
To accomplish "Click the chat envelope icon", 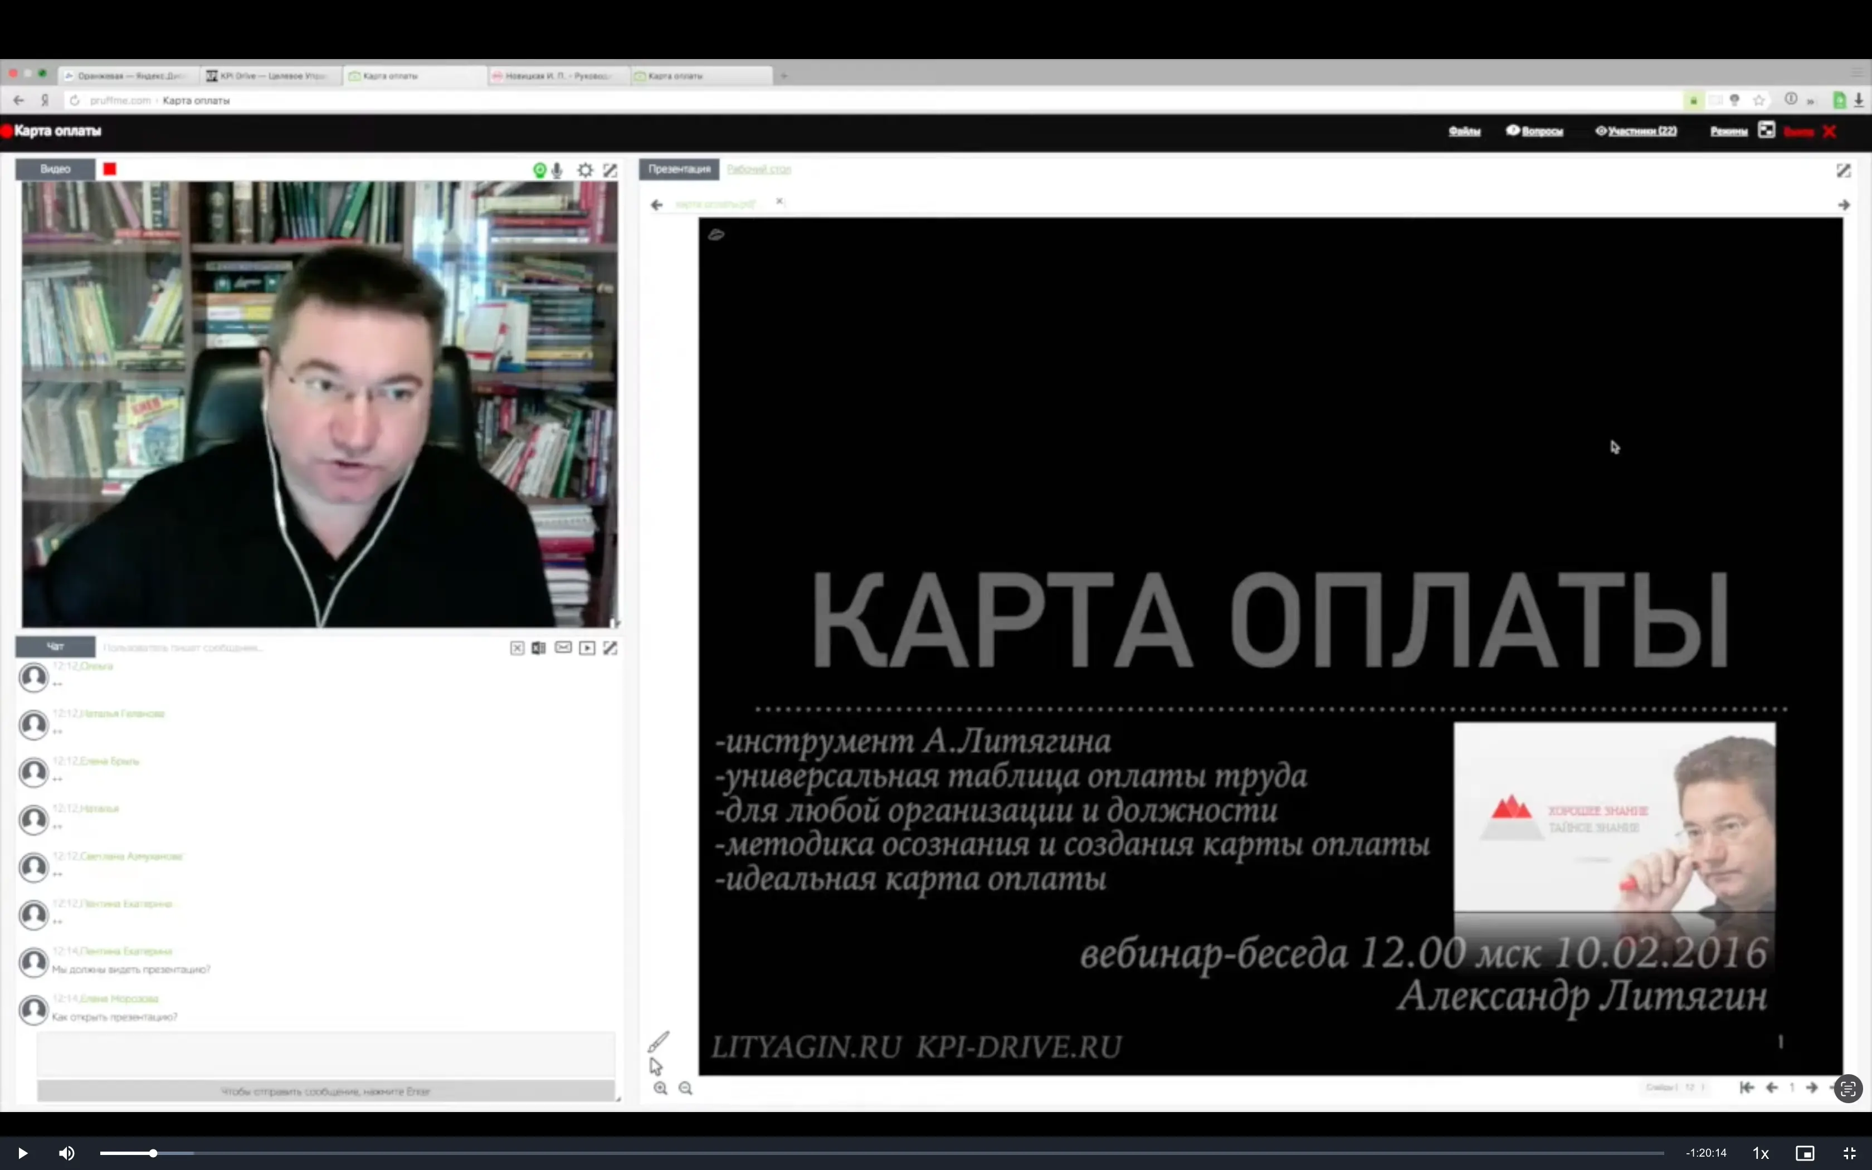I will tap(563, 647).
